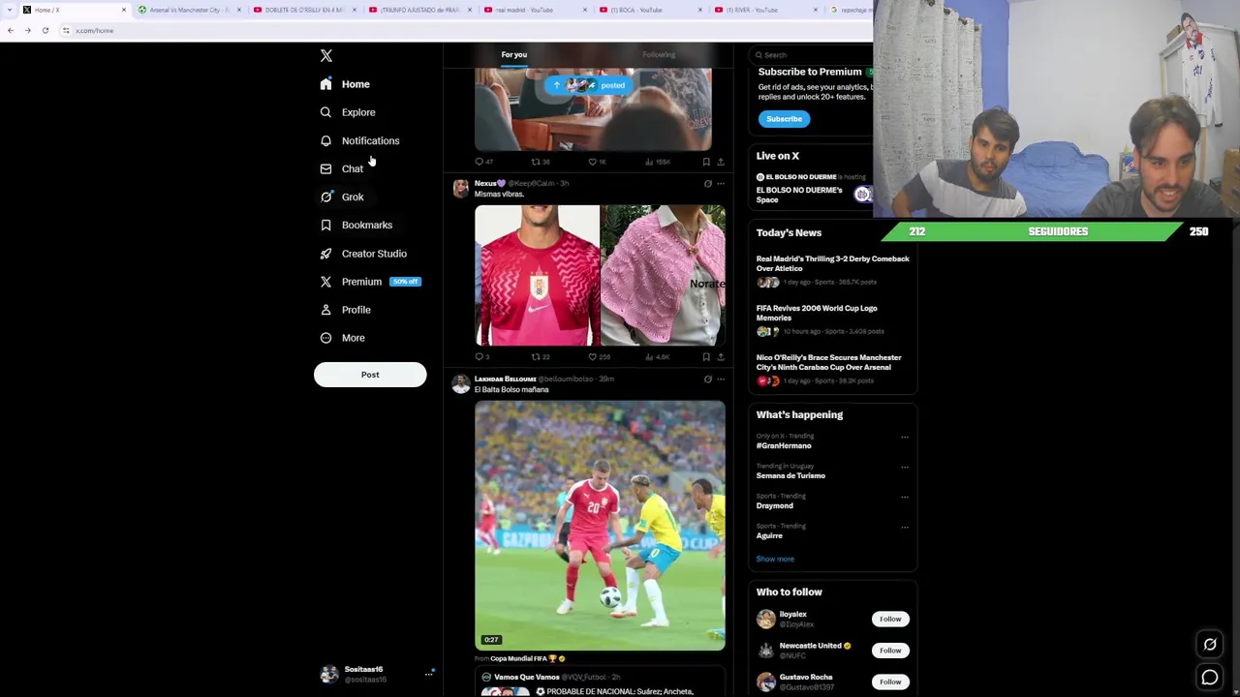Open account switcher for Sositaas16
Image resolution: width=1240 pixels, height=697 pixels.
click(x=378, y=675)
